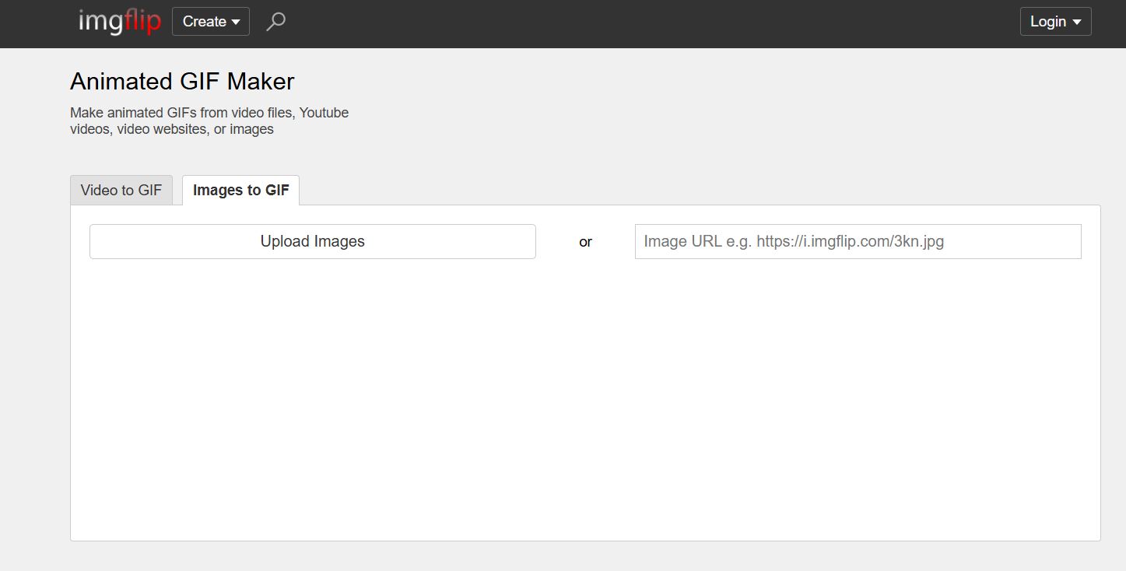Switch to the Video to GIF tab

121,191
